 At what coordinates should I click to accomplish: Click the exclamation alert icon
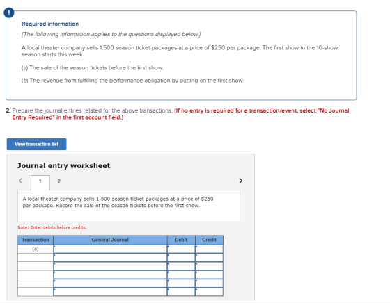point(9,13)
